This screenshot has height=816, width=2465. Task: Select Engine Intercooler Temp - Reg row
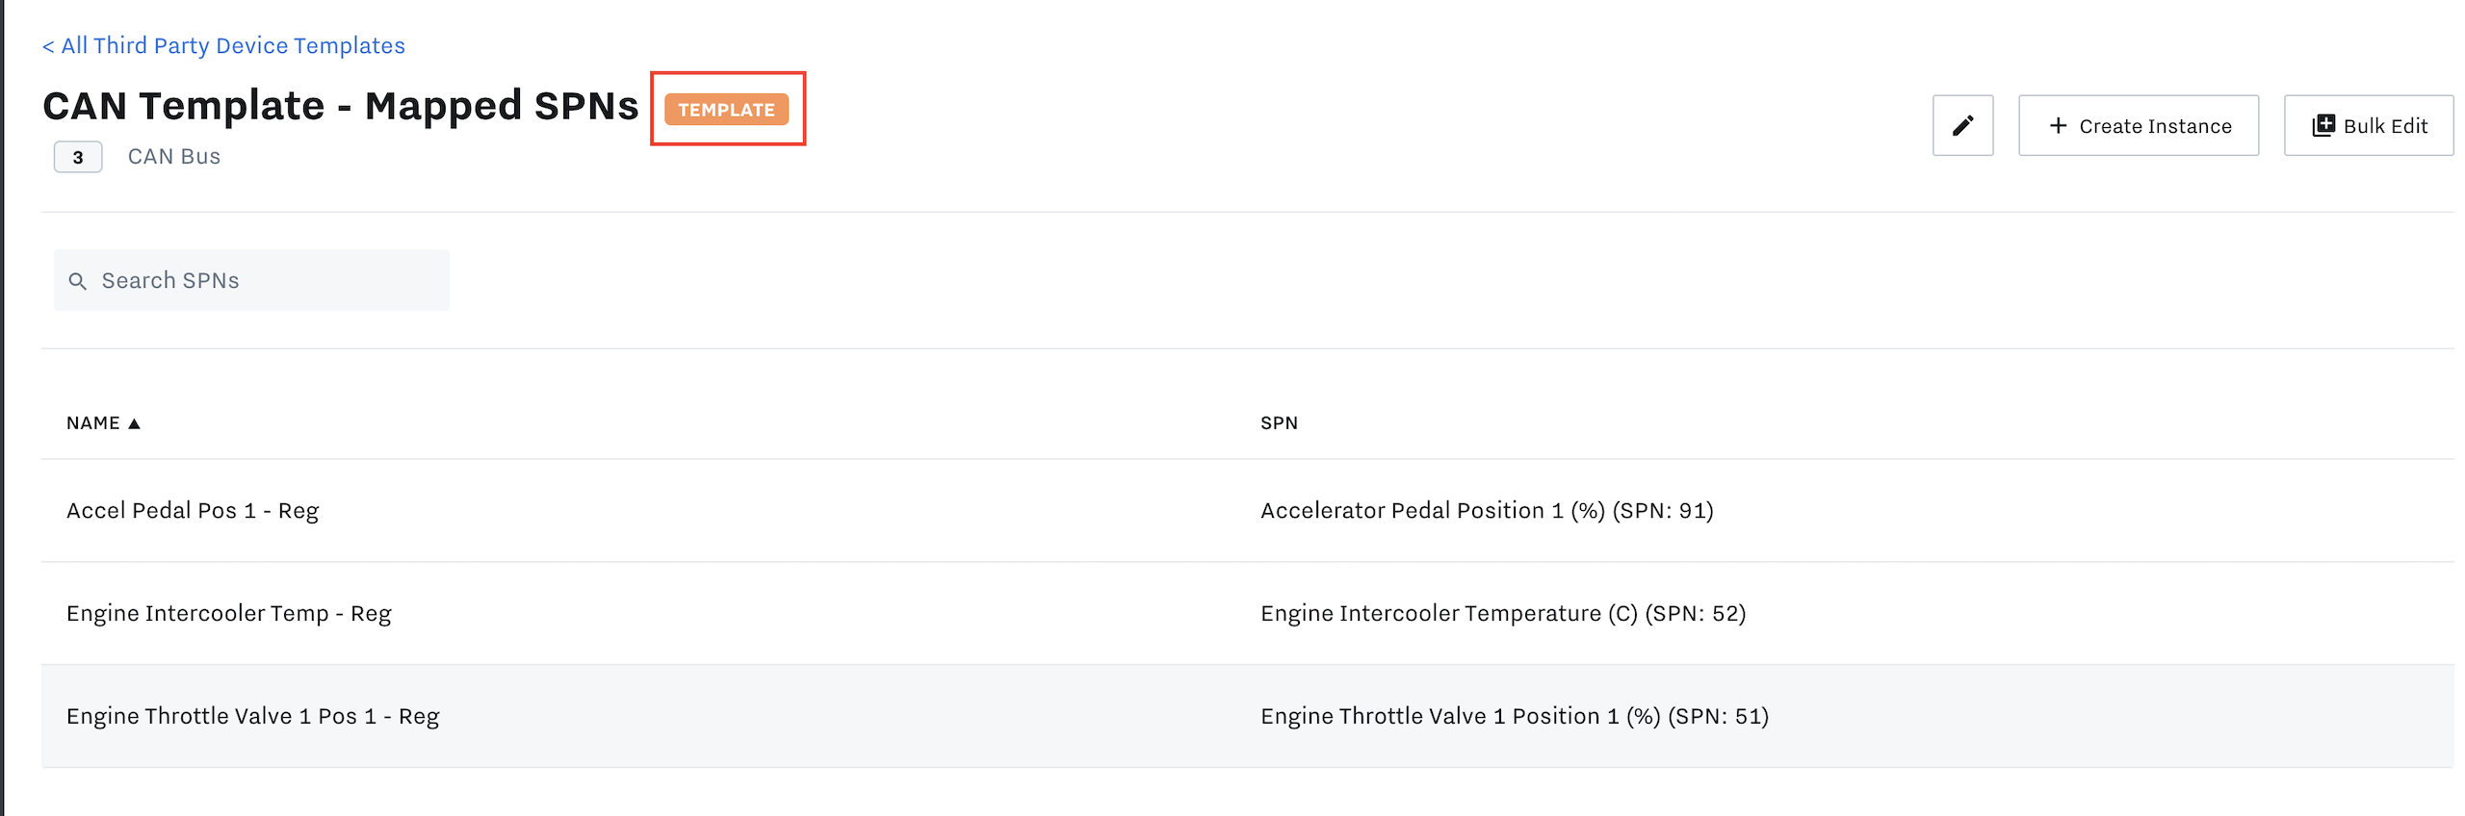tap(1247, 613)
